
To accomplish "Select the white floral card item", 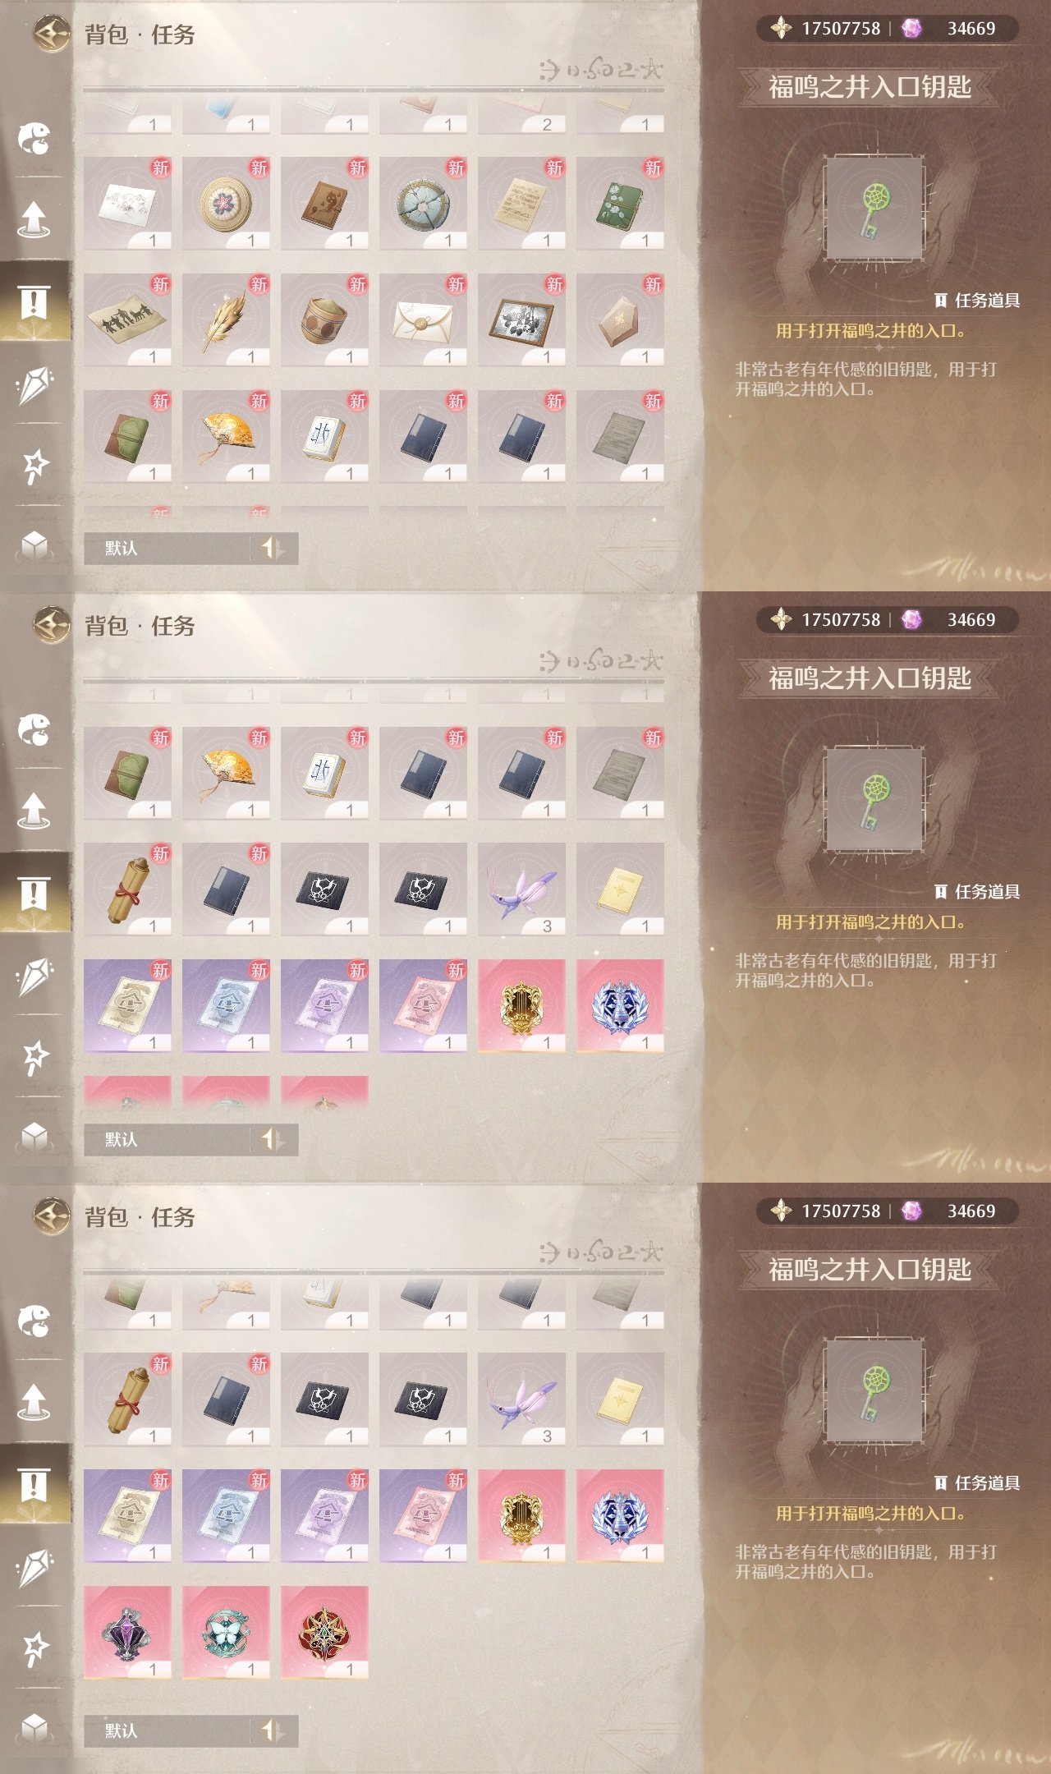I will [127, 204].
